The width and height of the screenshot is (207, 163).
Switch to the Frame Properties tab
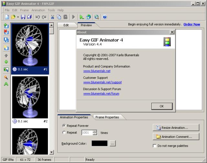[x=107, y=117]
